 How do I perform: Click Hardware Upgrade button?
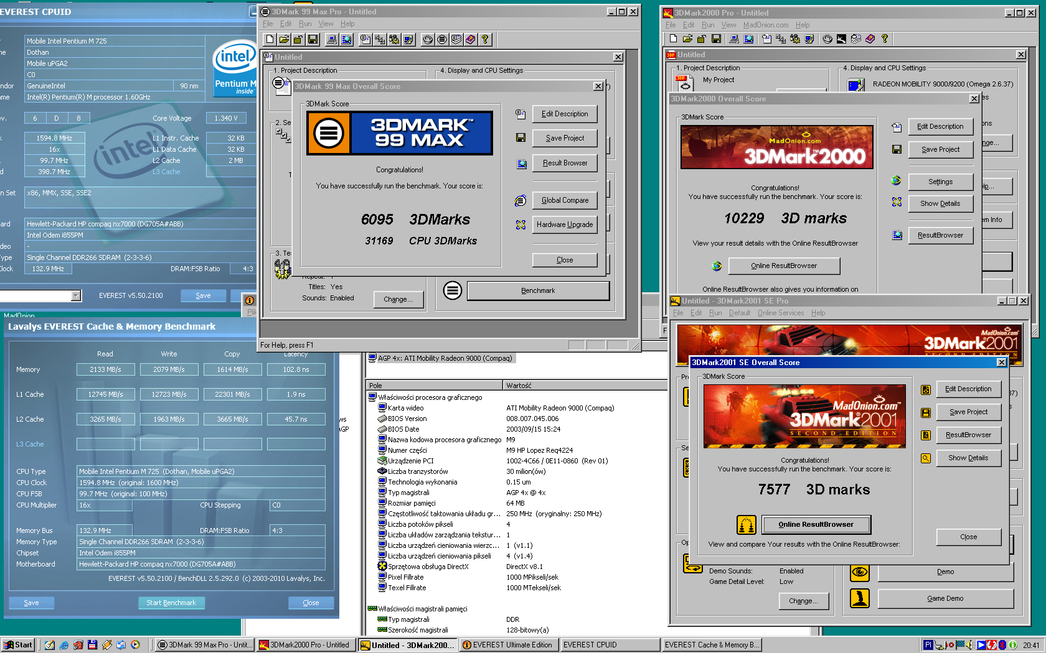pyautogui.click(x=565, y=225)
